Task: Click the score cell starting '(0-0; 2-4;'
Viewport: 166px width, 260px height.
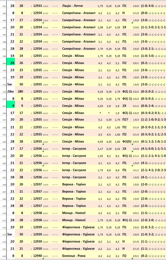Action: (153, 106)
